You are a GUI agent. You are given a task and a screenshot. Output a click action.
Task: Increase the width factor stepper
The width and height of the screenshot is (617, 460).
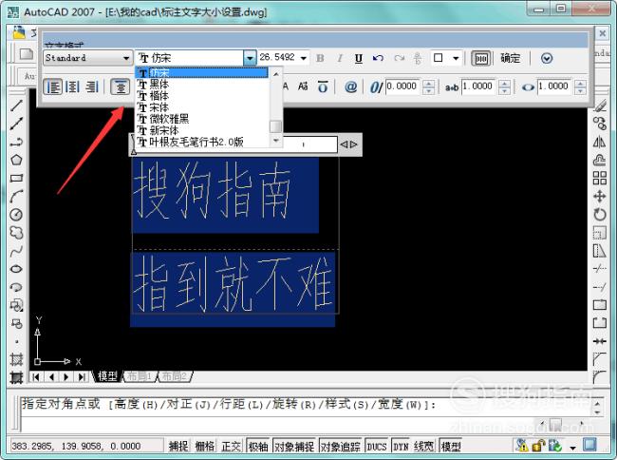(580, 83)
